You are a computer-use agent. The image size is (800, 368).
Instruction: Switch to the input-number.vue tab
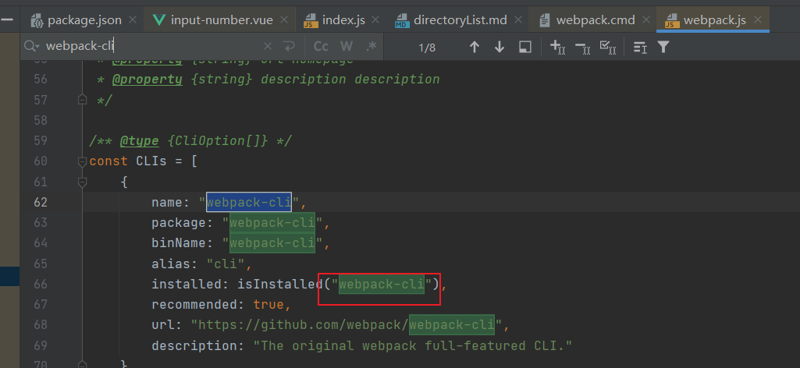tap(222, 20)
